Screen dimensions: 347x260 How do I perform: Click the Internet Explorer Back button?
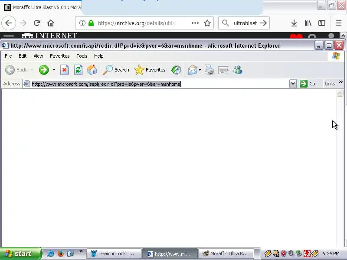click(16, 70)
